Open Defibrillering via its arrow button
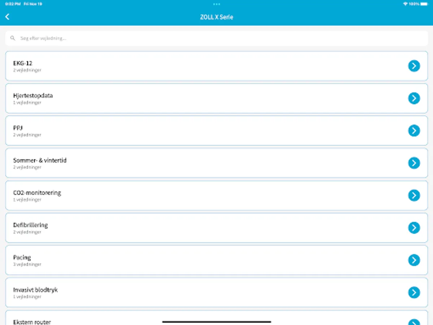Screen dimensions: 433x325 coord(414,227)
